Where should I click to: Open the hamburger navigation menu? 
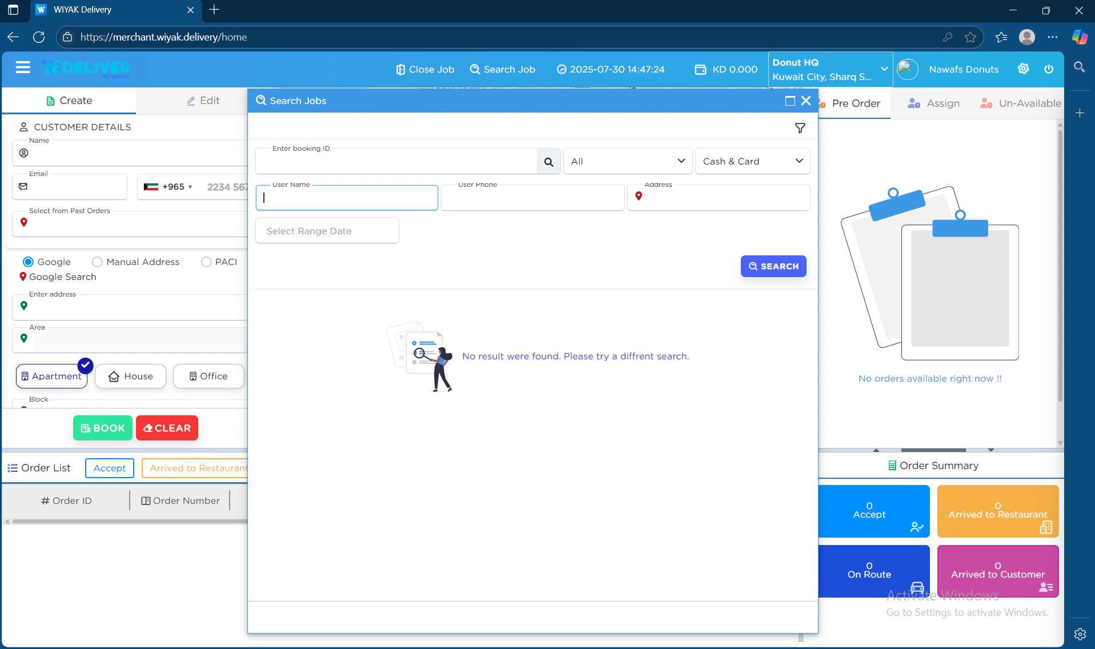(23, 68)
